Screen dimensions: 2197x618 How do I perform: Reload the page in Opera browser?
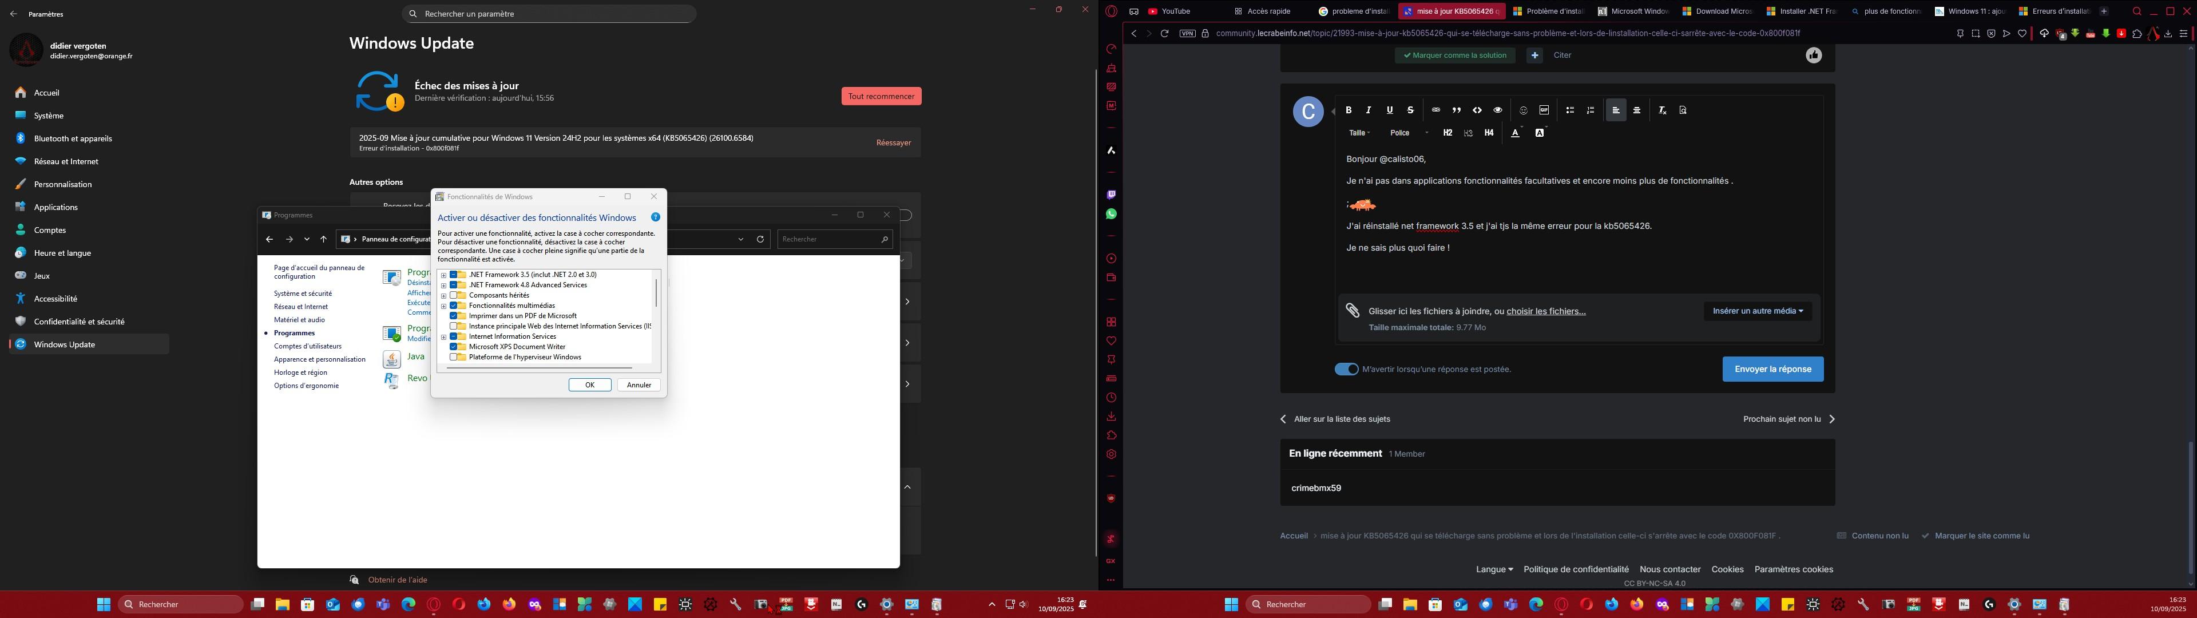(1164, 33)
